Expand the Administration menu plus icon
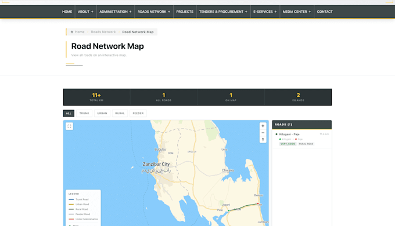 (x=130, y=12)
